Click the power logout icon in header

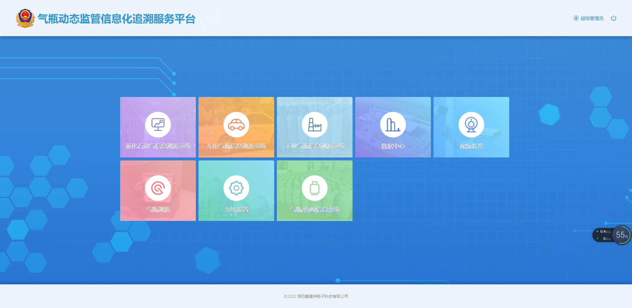click(614, 18)
